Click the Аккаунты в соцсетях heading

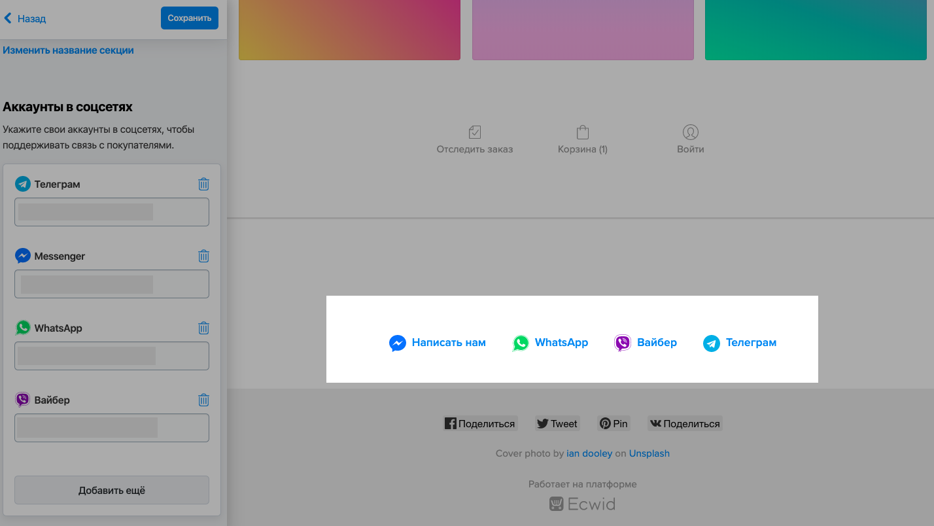[68, 107]
